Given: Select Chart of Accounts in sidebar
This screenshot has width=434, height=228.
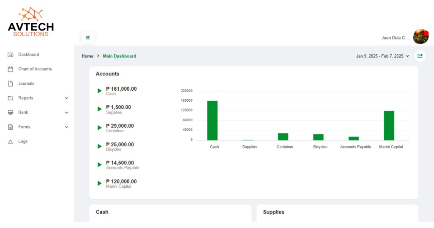Looking at the screenshot, I should (x=35, y=69).
